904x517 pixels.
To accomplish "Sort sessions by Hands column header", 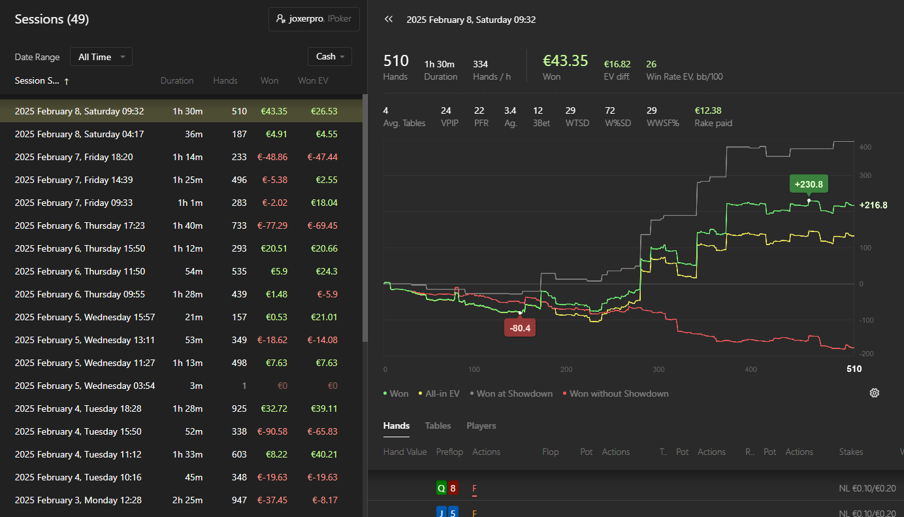I will click(x=225, y=81).
